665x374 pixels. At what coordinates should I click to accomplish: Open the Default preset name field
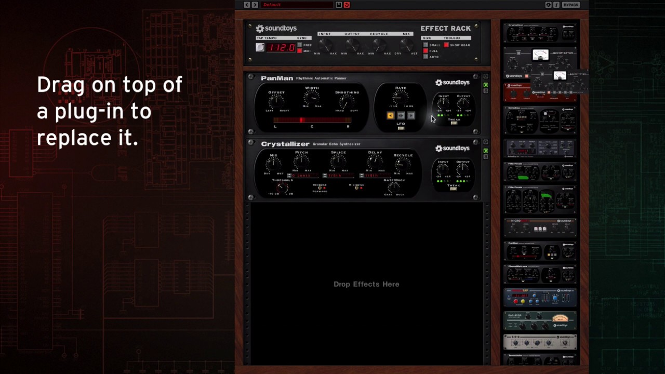(x=297, y=5)
